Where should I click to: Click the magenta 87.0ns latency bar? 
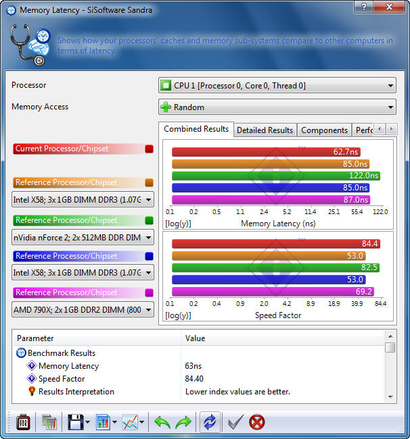tap(271, 200)
